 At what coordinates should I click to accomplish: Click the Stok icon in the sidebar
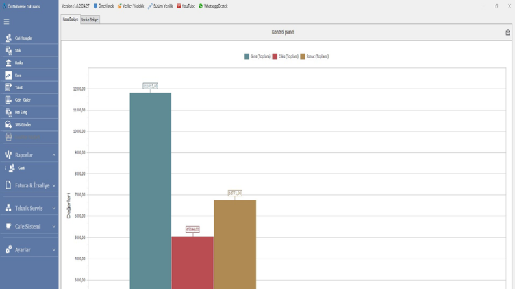(x=8, y=51)
